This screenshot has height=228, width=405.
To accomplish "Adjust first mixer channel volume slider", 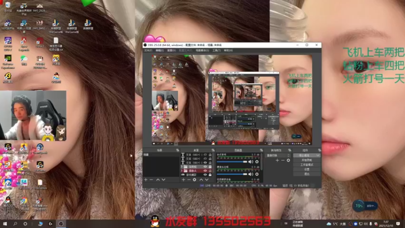I will [232, 162].
